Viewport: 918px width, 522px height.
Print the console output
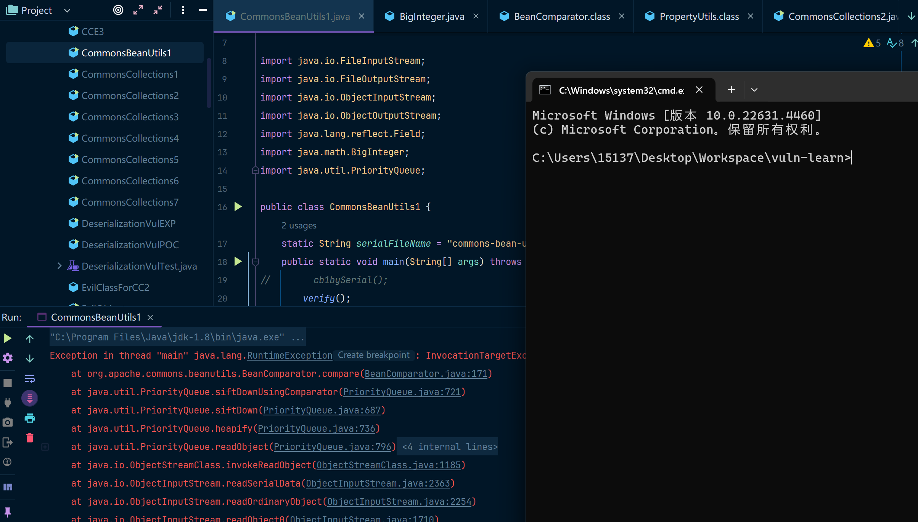[x=30, y=418]
